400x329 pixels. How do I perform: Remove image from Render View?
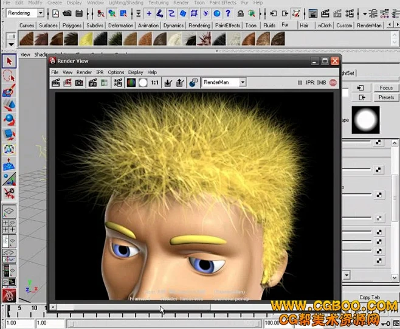[180, 83]
